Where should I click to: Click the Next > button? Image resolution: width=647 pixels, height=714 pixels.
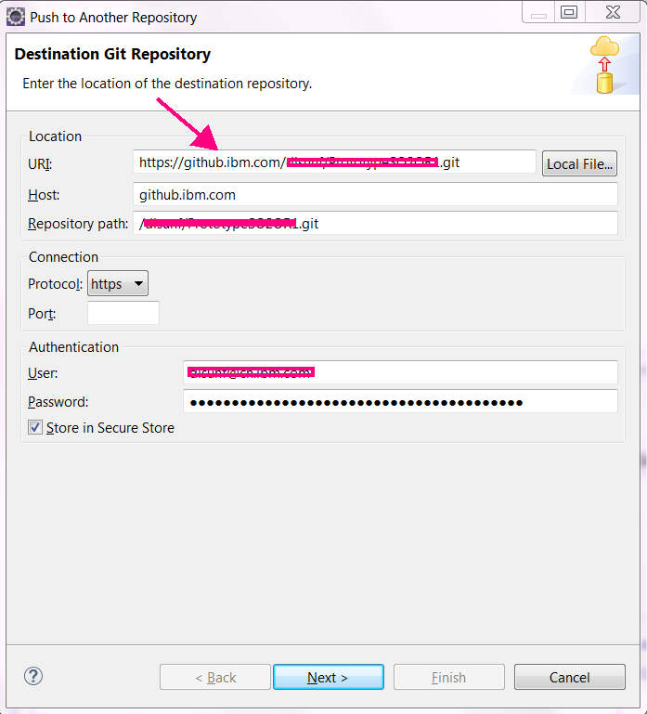point(329,677)
